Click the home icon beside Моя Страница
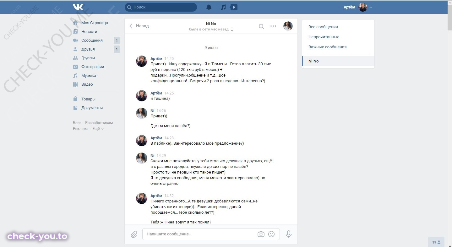452x247 pixels. 75,23
